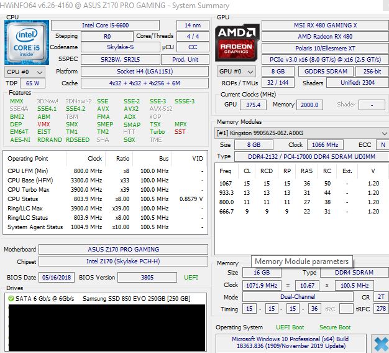This screenshot has height=353, width=389.
Task: Click the 278 tRFC value
Action: click(x=381, y=309)
